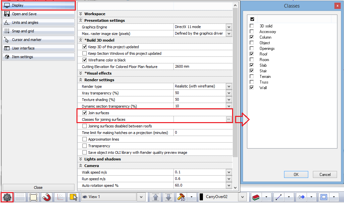Click the down arrow floor icon
Viewport: 344px width, 203px height.
[169, 197]
